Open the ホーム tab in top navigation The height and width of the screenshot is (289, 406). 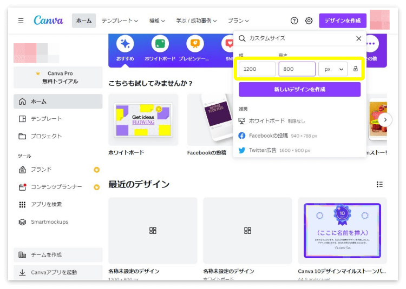[84, 21]
